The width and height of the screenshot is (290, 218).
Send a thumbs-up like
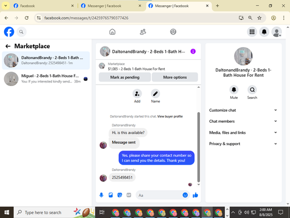195,195
